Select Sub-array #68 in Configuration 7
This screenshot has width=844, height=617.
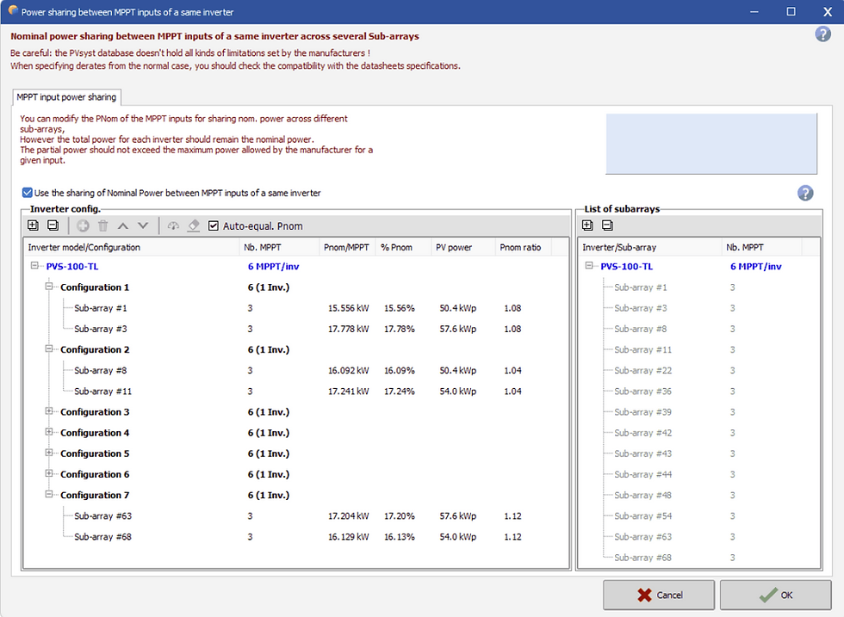pos(102,537)
